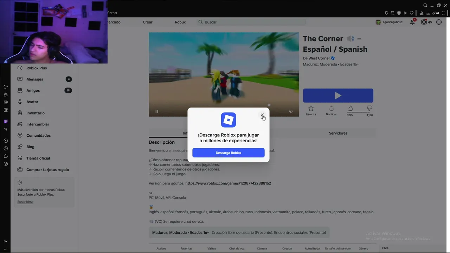Enable notifications with the Notificar bell
This screenshot has height=253, width=450.
(331, 110)
